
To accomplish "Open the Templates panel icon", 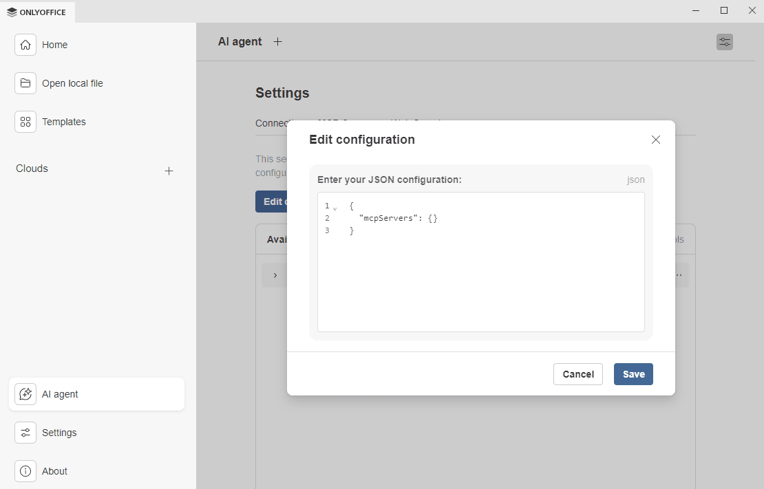I will point(25,121).
